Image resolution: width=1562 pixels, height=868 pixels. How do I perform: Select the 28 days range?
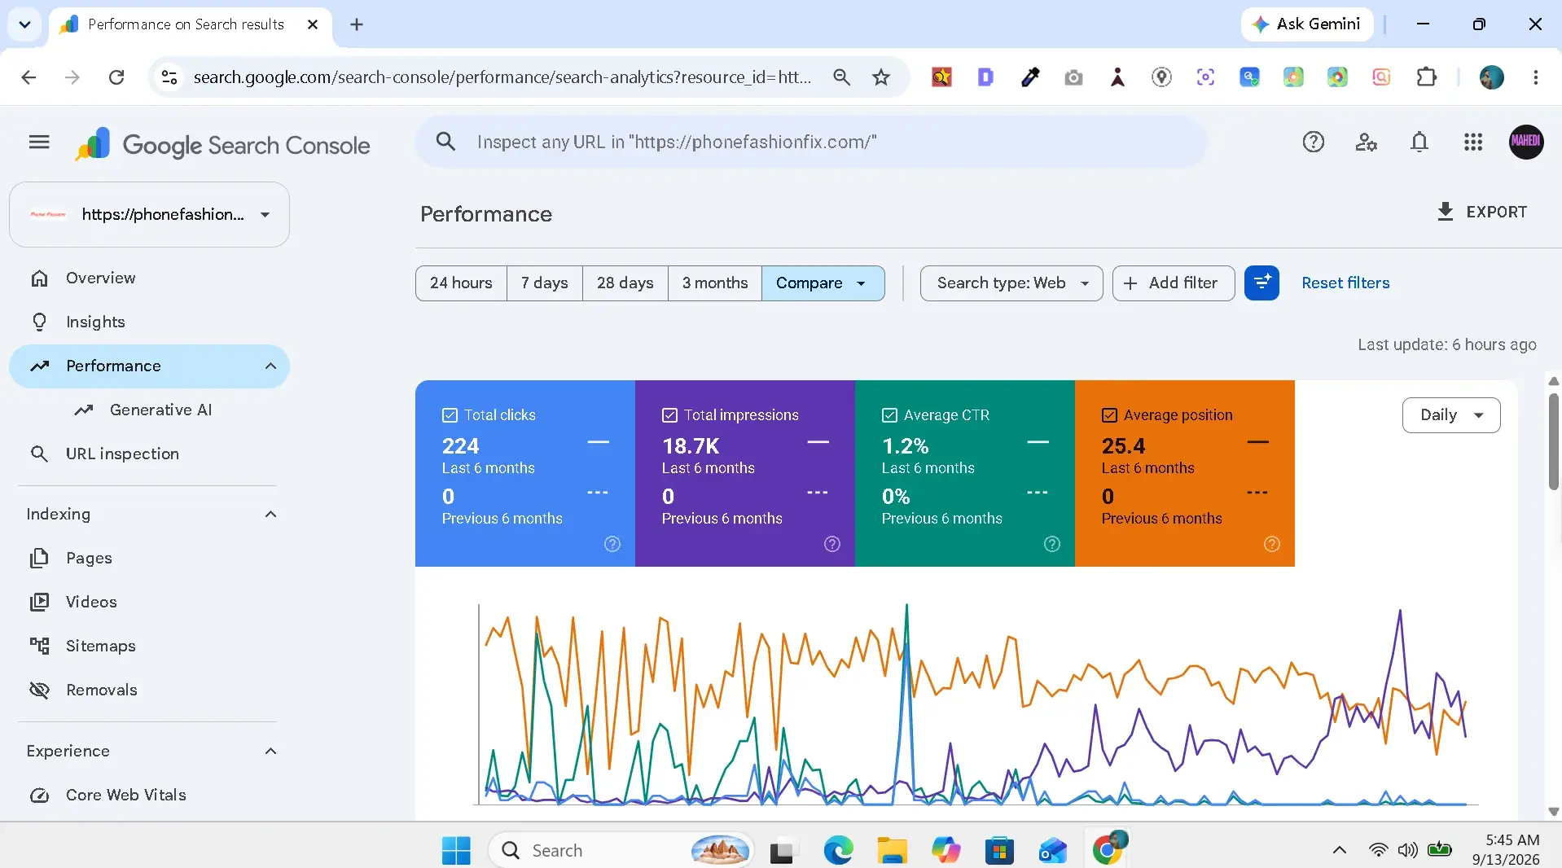pos(625,283)
